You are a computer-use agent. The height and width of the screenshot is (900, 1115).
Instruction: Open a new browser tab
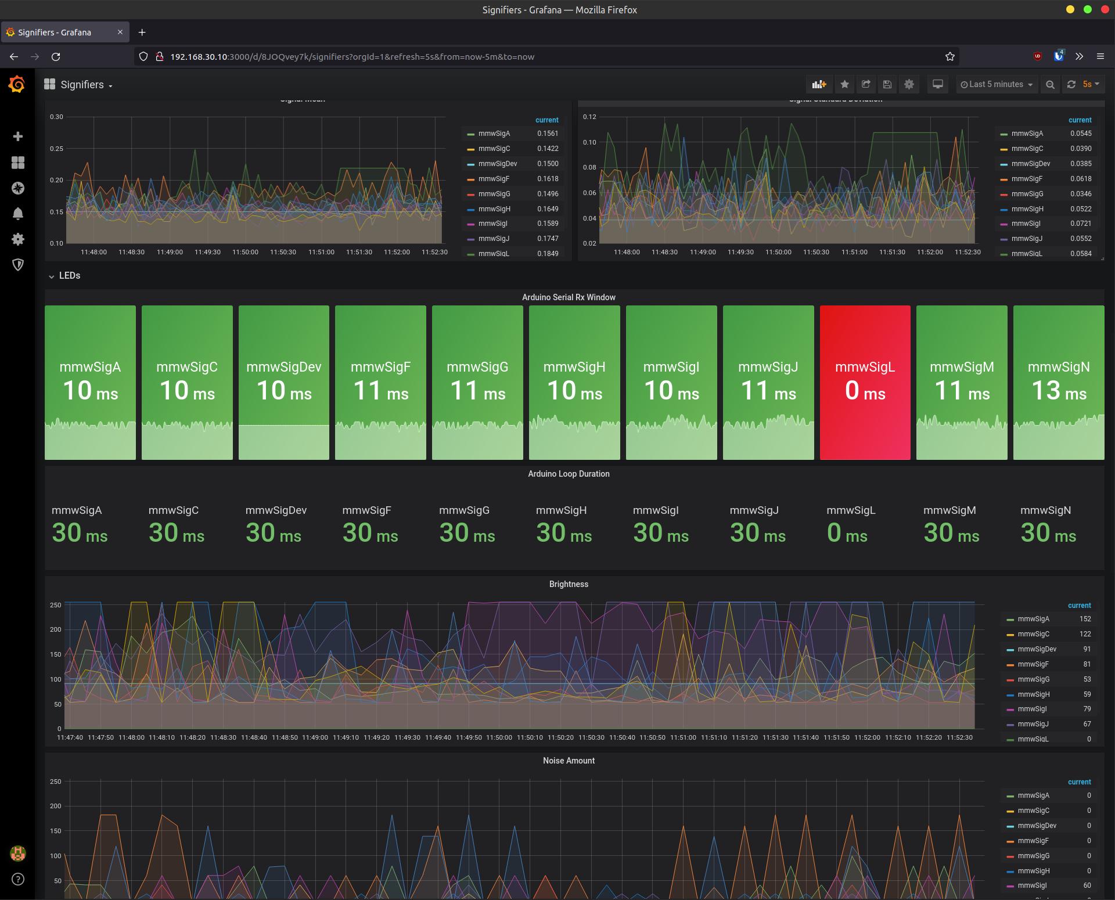[142, 33]
